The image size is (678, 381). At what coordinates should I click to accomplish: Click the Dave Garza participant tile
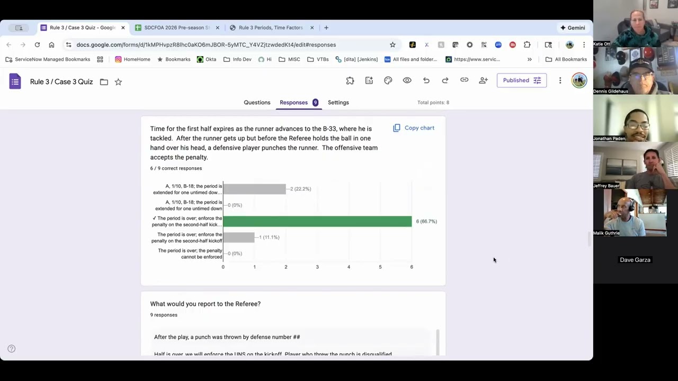click(636, 260)
